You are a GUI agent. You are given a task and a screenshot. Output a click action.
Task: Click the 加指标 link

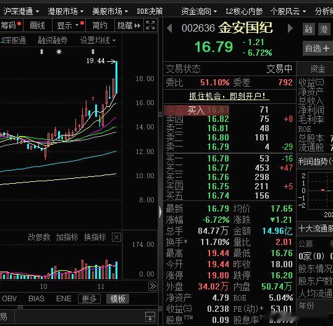click(x=67, y=237)
